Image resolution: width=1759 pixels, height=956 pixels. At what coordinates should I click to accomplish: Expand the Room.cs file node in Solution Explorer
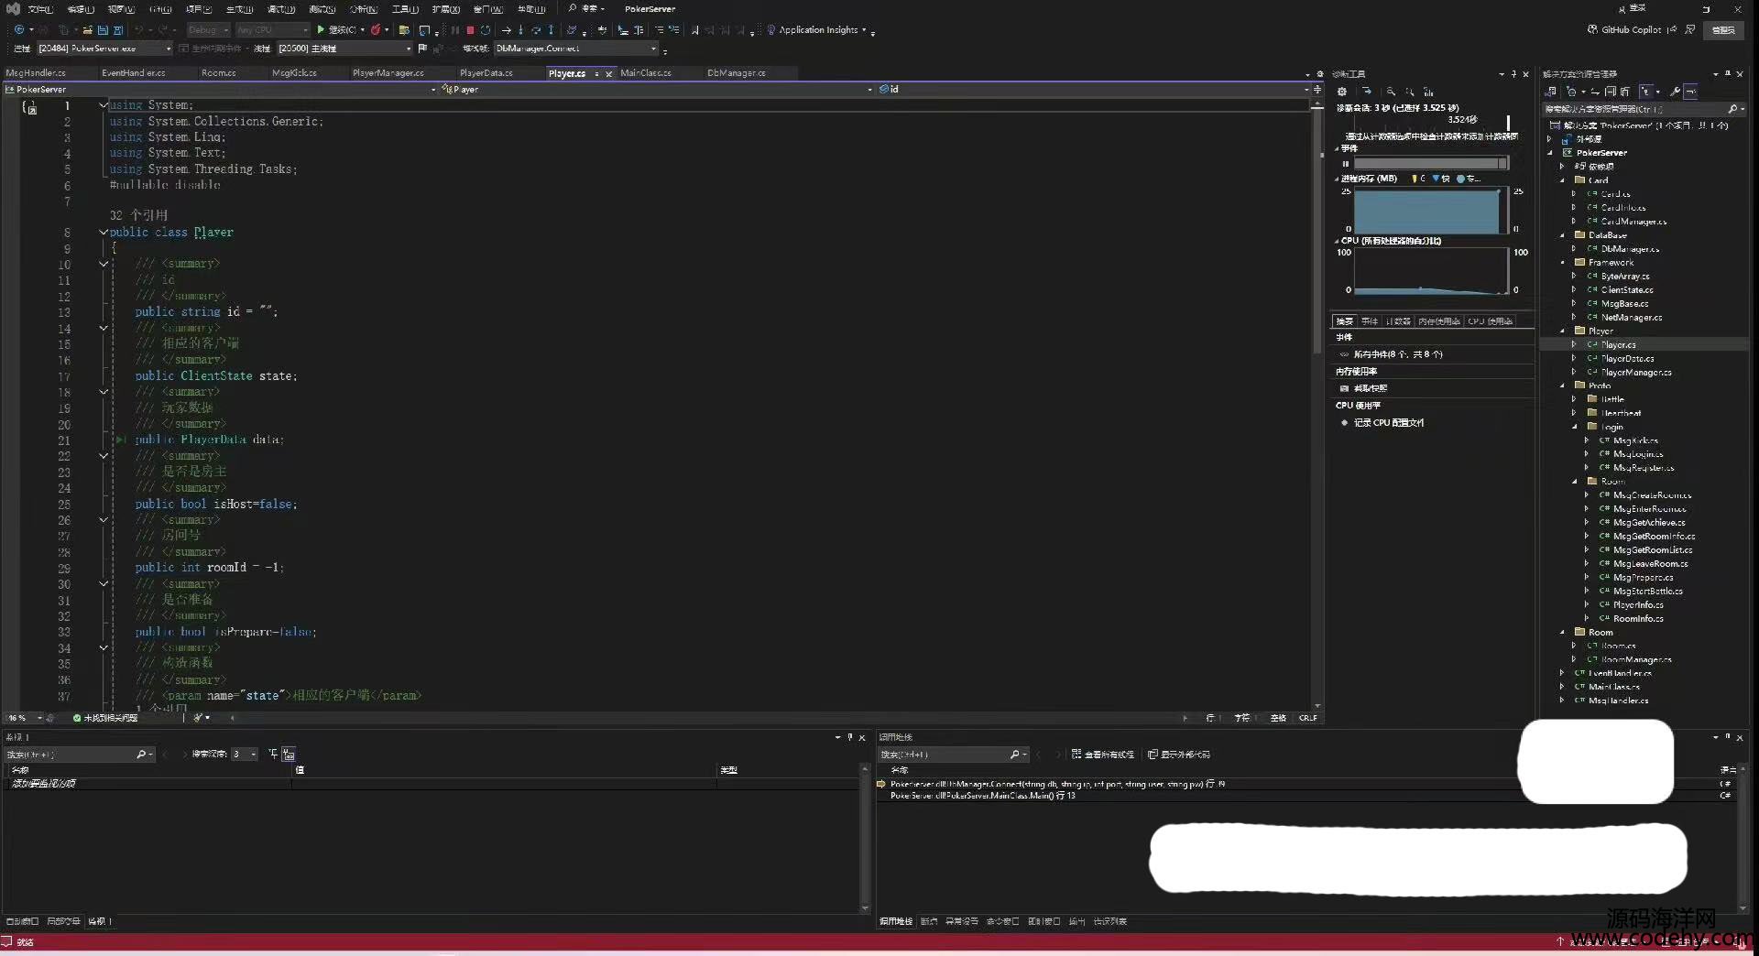click(x=1575, y=646)
